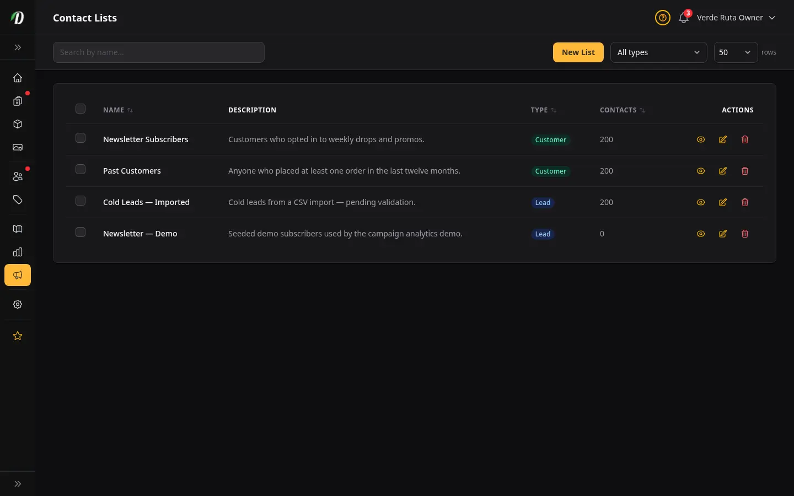Image resolution: width=794 pixels, height=496 pixels.
Task: Click the New List button
Action: [x=578, y=52]
